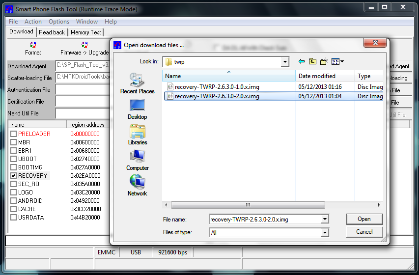Click the Open download files dialog title icon
Viewport: 419px width, 275px height.
(117, 45)
